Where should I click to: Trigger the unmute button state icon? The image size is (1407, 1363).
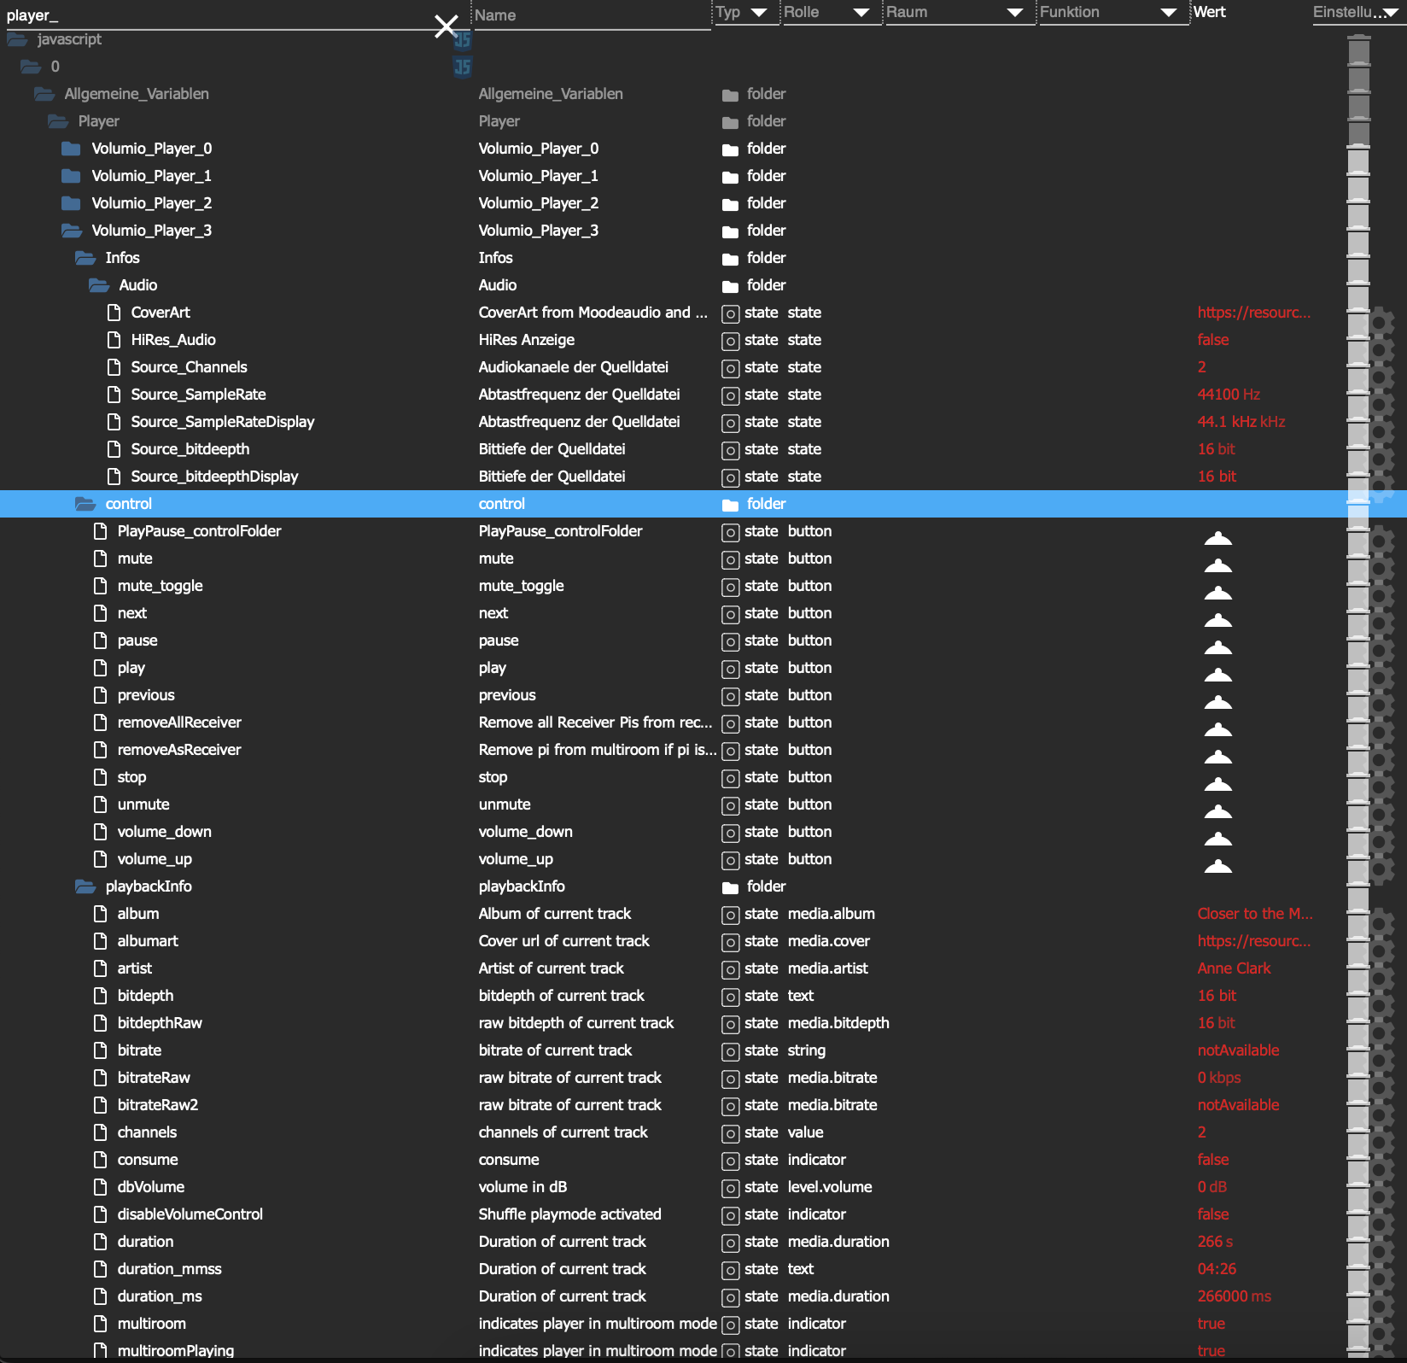click(1217, 811)
